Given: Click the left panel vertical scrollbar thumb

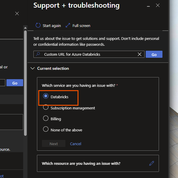Looking at the screenshot, I should (25, 83).
